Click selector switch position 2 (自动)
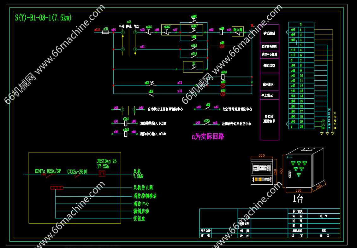Screen dimensions: 357x248 (x=135, y=32)
